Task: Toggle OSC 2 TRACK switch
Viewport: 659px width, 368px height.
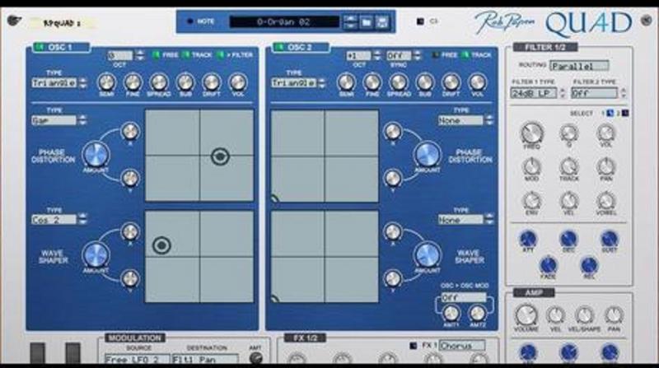Action: (465, 54)
